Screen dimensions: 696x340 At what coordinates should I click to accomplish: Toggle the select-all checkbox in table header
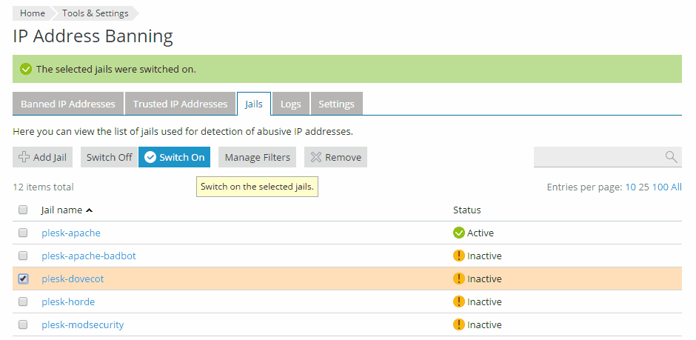(23, 210)
